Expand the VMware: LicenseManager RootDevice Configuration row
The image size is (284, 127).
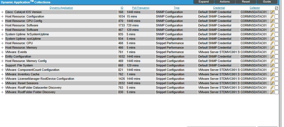coord(2,79)
